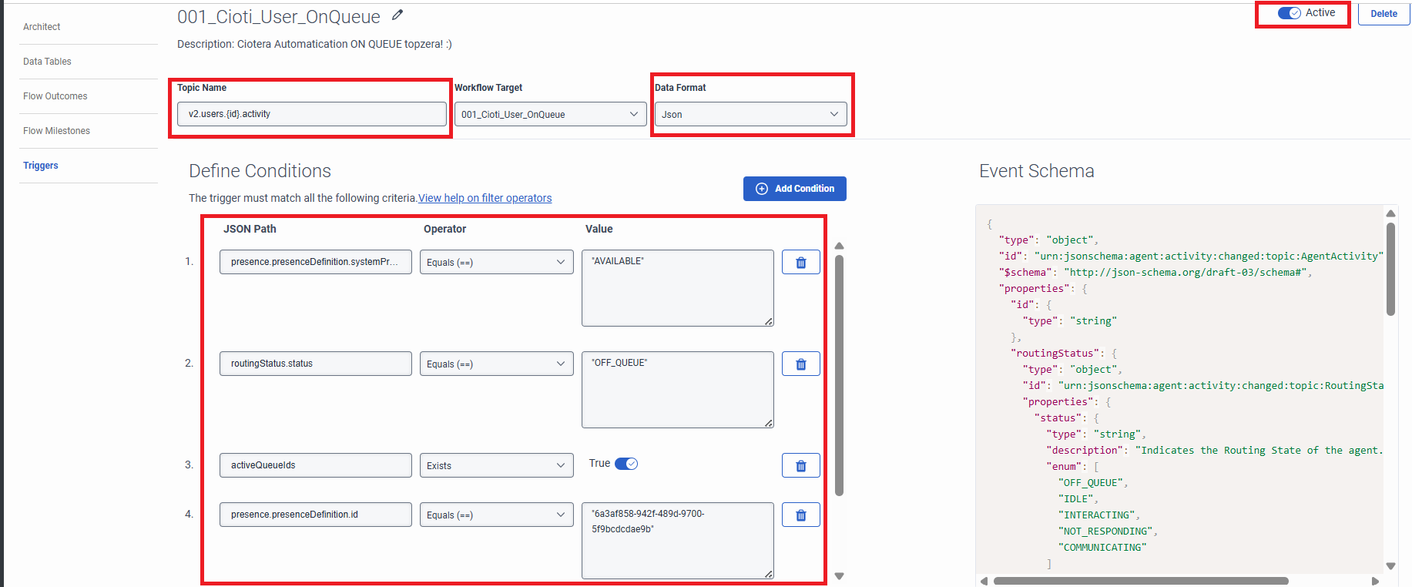Click the Topic Name input field
Screen dimensions: 1412x587
pyautogui.click(x=311, y=114)
